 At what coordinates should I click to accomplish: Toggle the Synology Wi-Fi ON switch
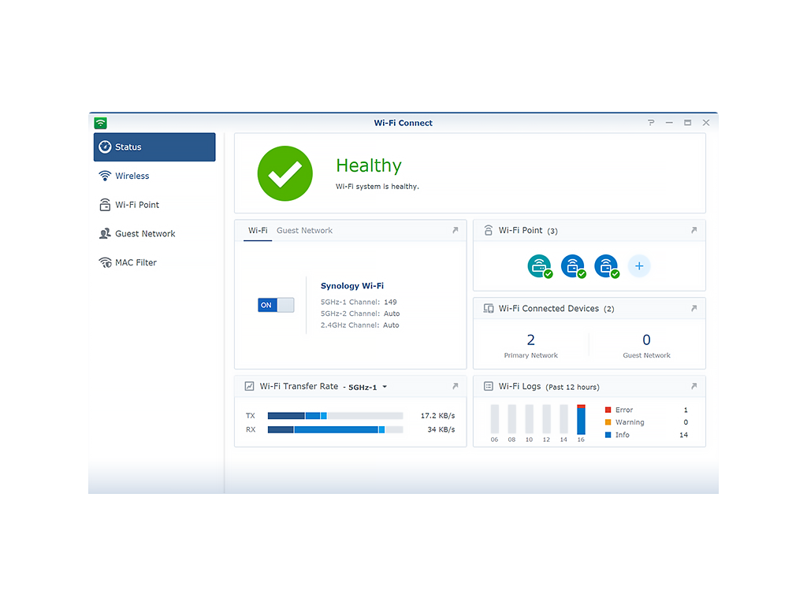(x=276, y=305)
